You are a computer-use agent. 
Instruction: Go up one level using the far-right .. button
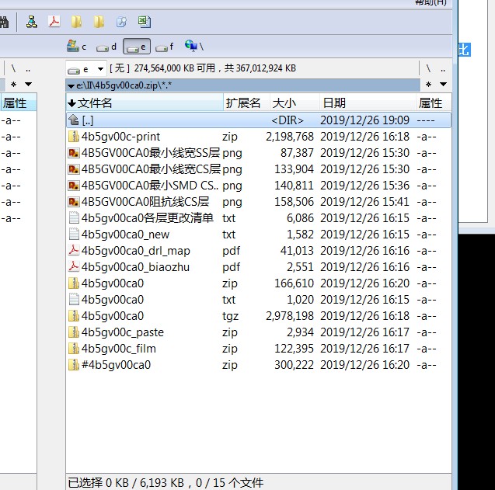click(443, 69)
